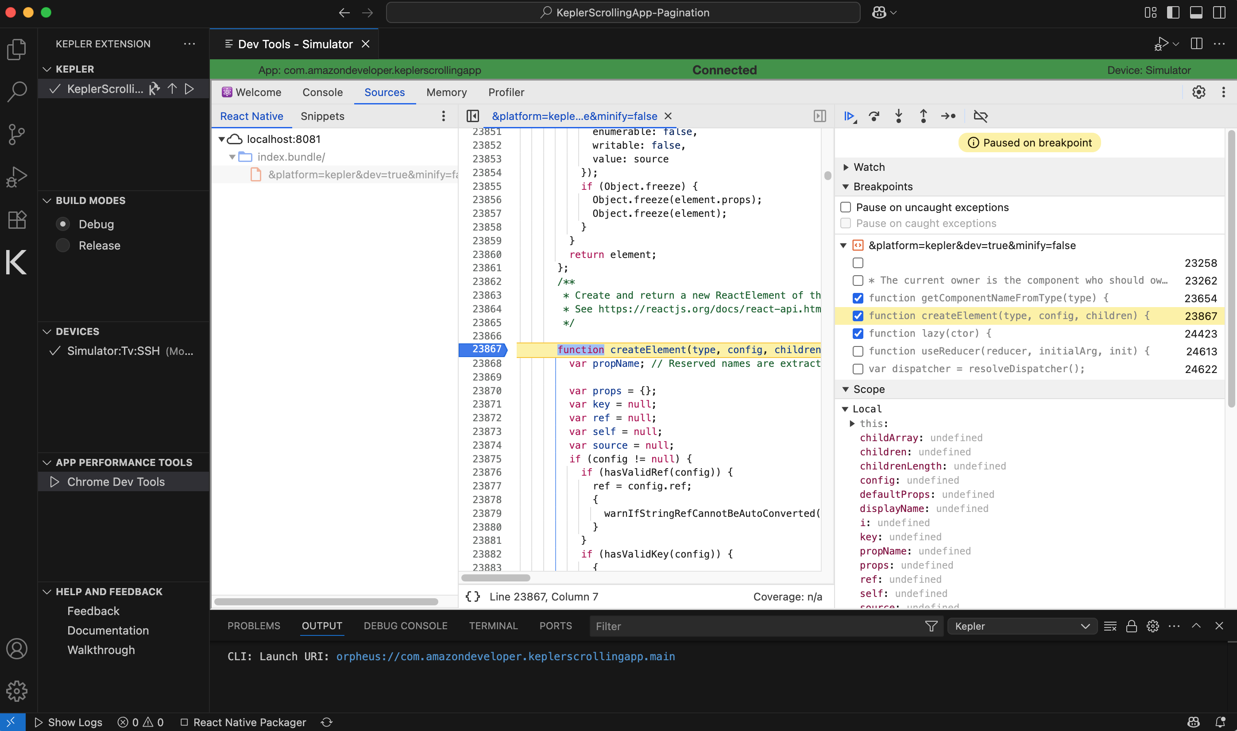Select the Extensions icon in the activity bar

[16, 219]
